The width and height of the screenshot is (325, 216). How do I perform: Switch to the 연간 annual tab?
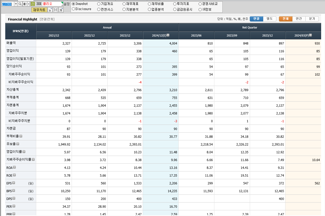click(299, 19)
